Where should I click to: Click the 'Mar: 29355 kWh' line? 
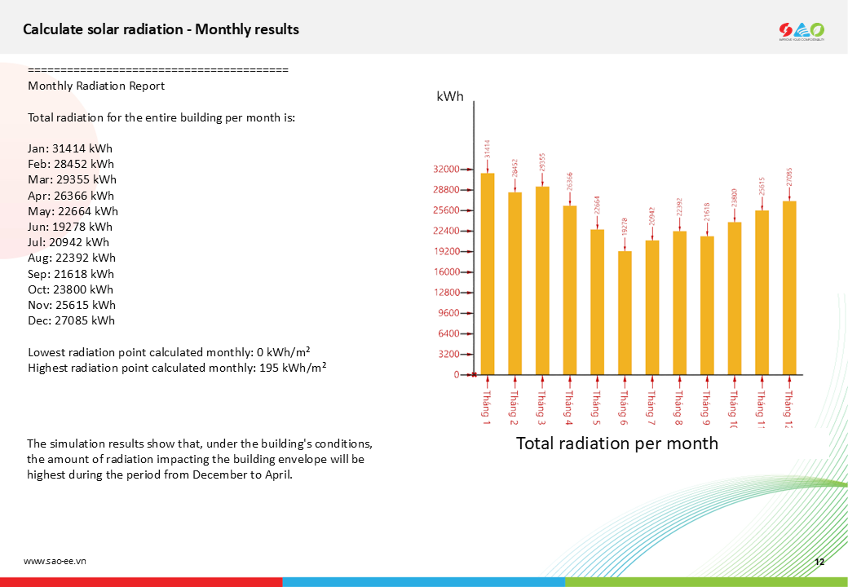pyautogui.click(x=72, y=180)
